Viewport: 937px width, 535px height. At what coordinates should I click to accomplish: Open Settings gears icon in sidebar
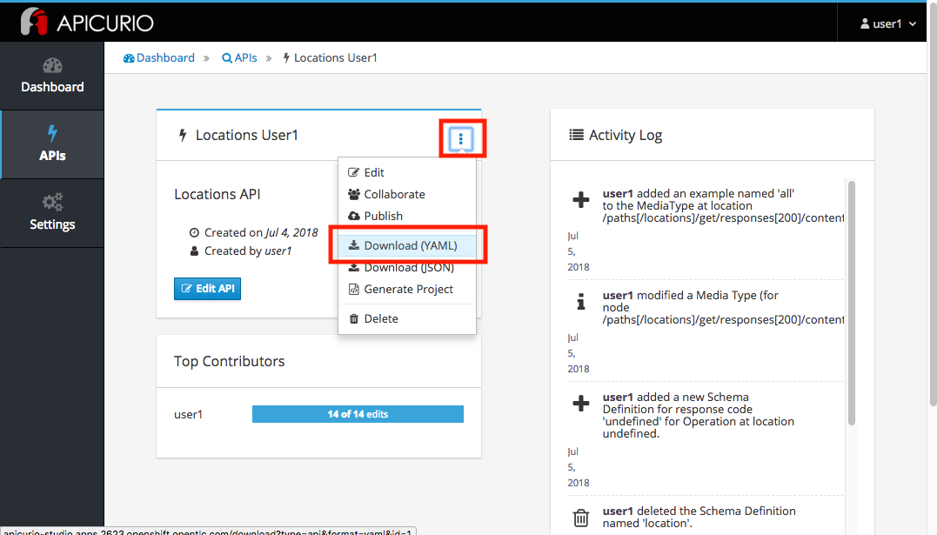tap(52, 203)
